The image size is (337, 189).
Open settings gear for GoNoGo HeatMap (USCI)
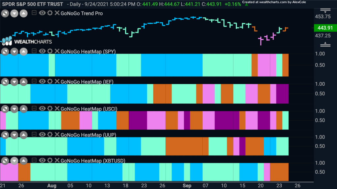coord(50,108)
